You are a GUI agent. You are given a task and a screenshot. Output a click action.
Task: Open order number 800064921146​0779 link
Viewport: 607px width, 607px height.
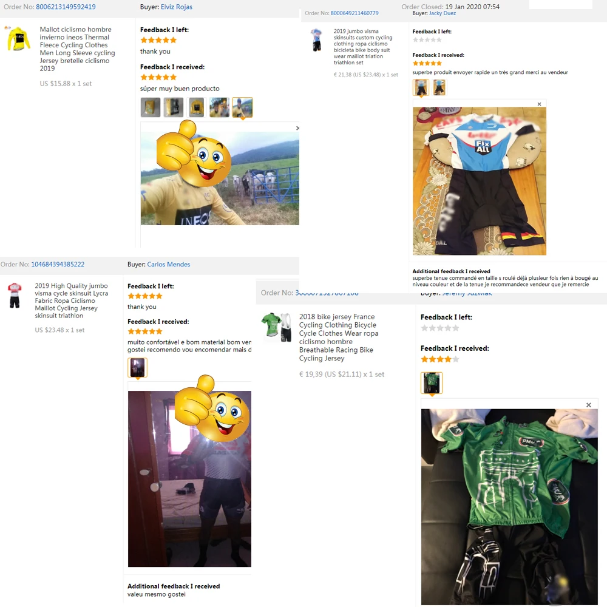pyautogui.click(x=354, y=13)
